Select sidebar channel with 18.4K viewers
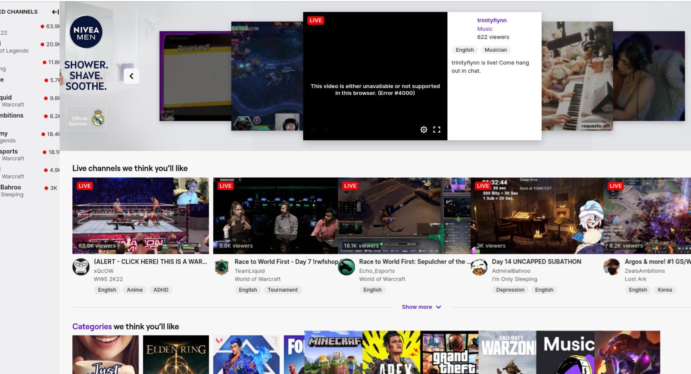691x374 pixels. point(30,137)
